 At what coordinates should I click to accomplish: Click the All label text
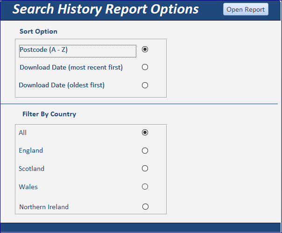(23, 133)
